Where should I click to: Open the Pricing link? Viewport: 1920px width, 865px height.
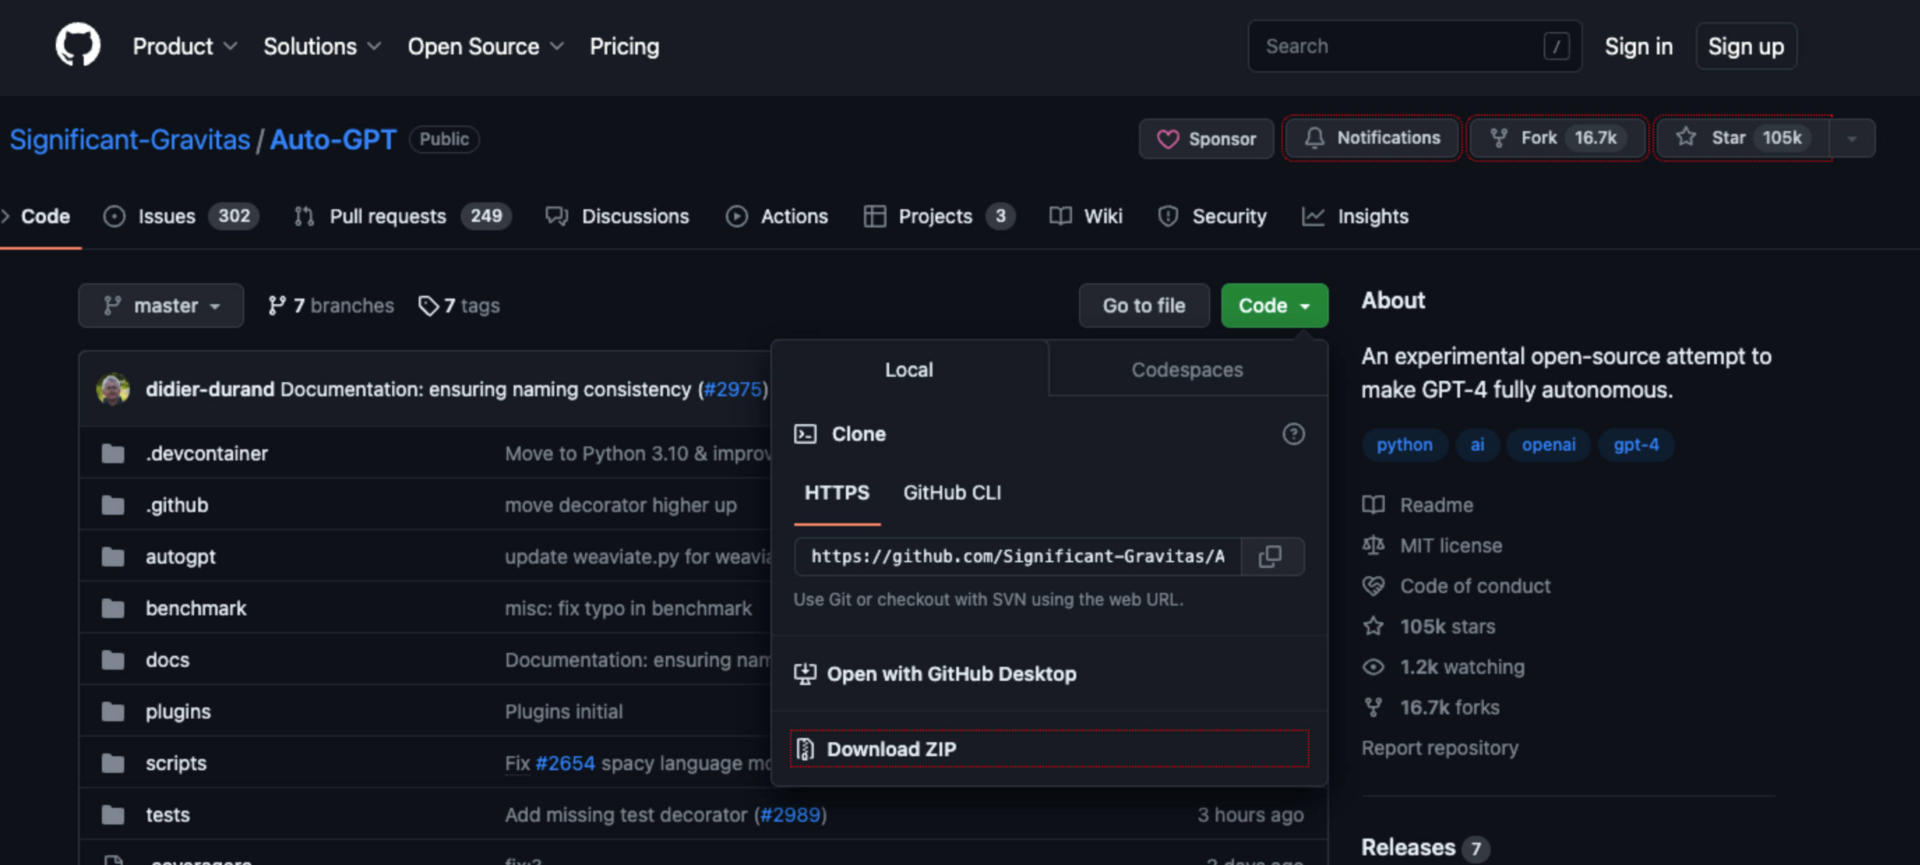(625, 46)
